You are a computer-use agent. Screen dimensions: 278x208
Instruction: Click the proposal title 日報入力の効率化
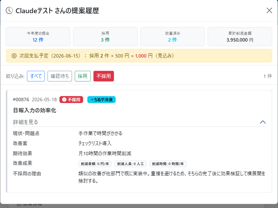(34, 110)
